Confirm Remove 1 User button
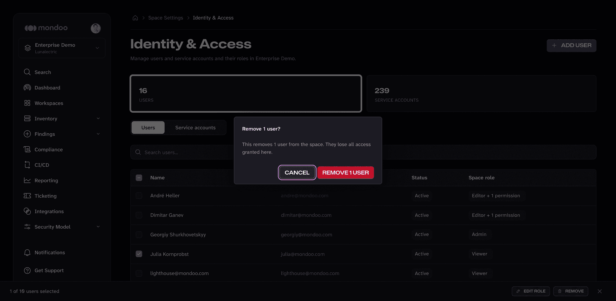The image size is (616, 301). (x=346, y=172)
